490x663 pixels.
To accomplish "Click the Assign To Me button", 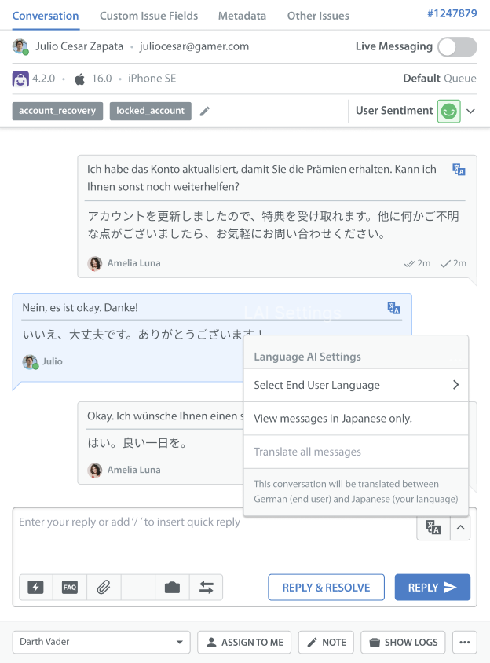I will pos(244,642).
